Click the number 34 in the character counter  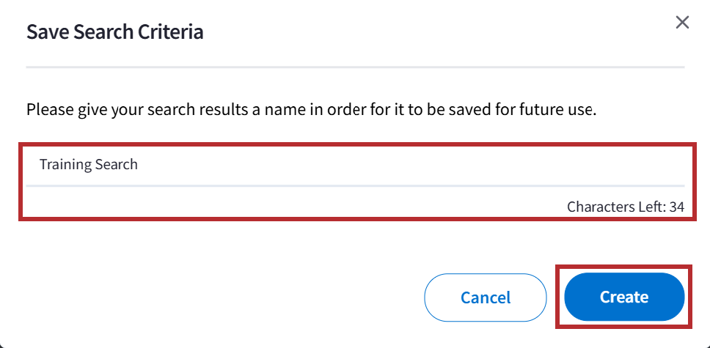click(x=676, y=207)
